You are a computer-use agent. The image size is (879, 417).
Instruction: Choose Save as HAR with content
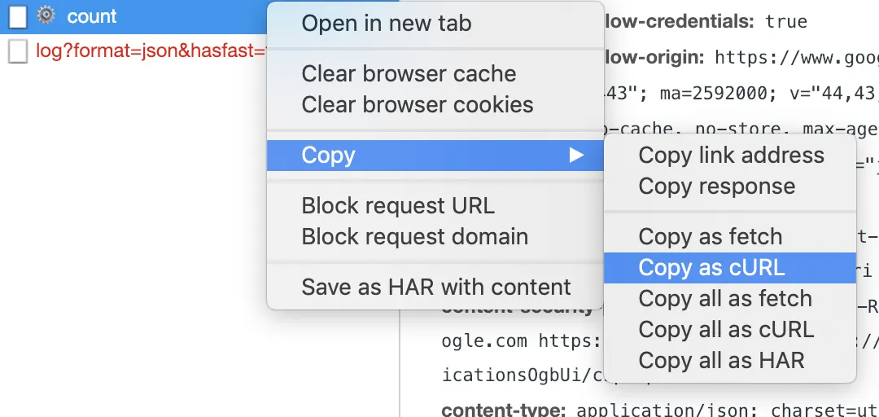coord(435,287)
